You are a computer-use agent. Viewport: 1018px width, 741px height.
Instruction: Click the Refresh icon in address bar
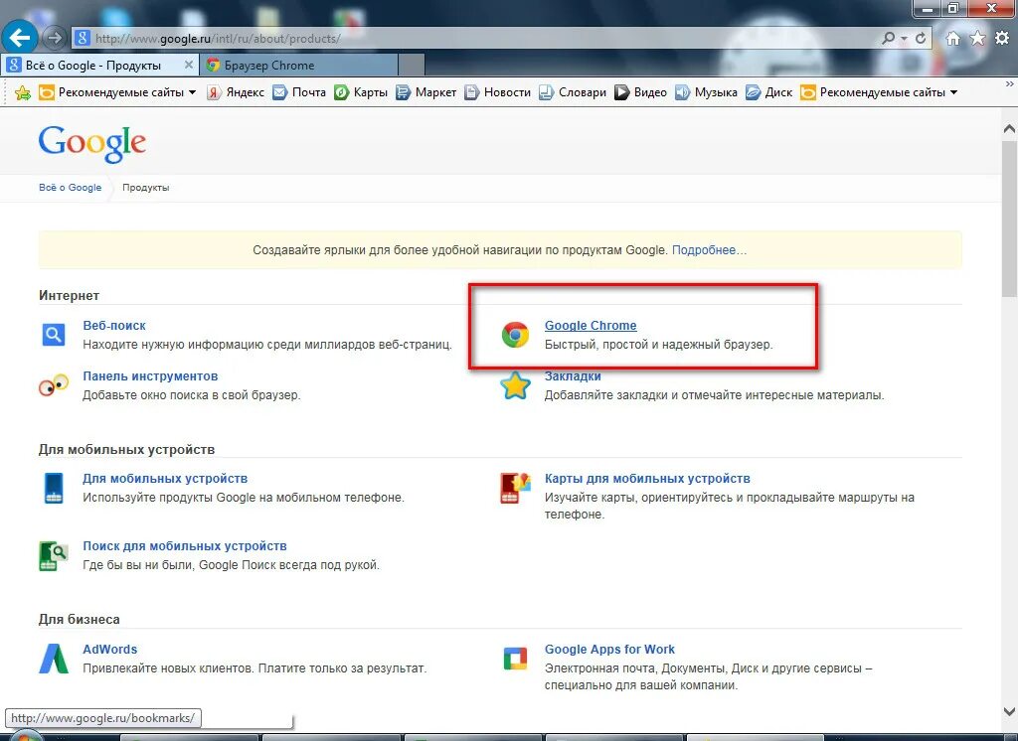point(921,39)
